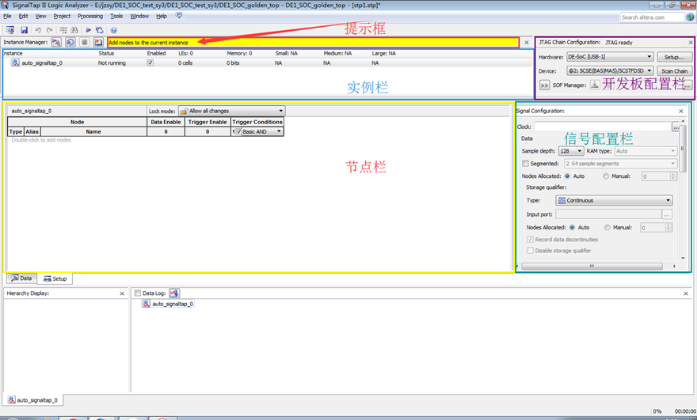697x420 pixels.
Task: Close the Hierarchy Display panel
Action: (122, 293)
